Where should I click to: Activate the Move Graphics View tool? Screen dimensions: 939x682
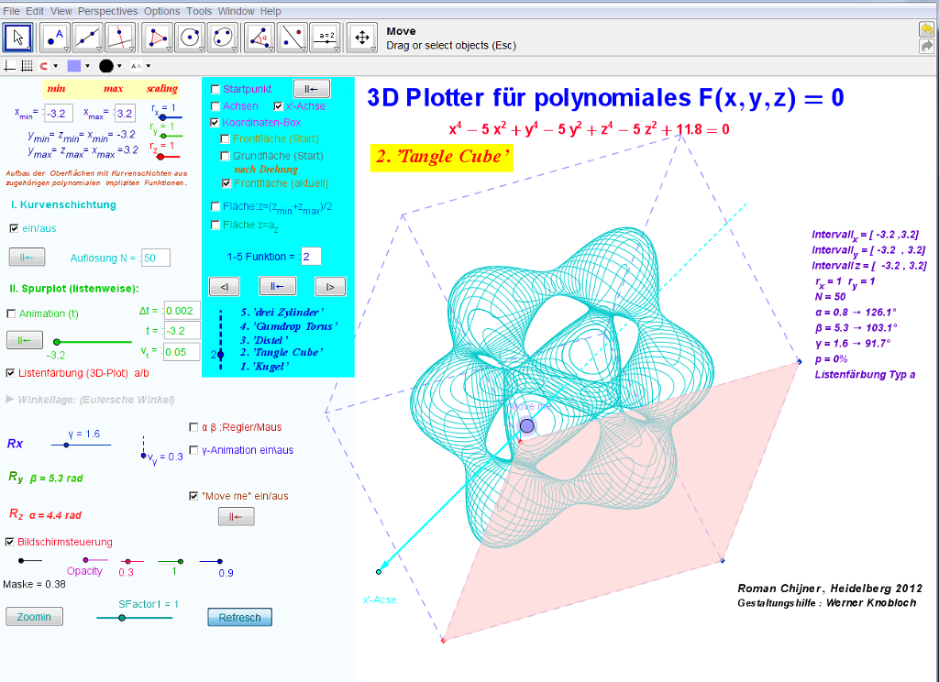(x=362, y=37)
